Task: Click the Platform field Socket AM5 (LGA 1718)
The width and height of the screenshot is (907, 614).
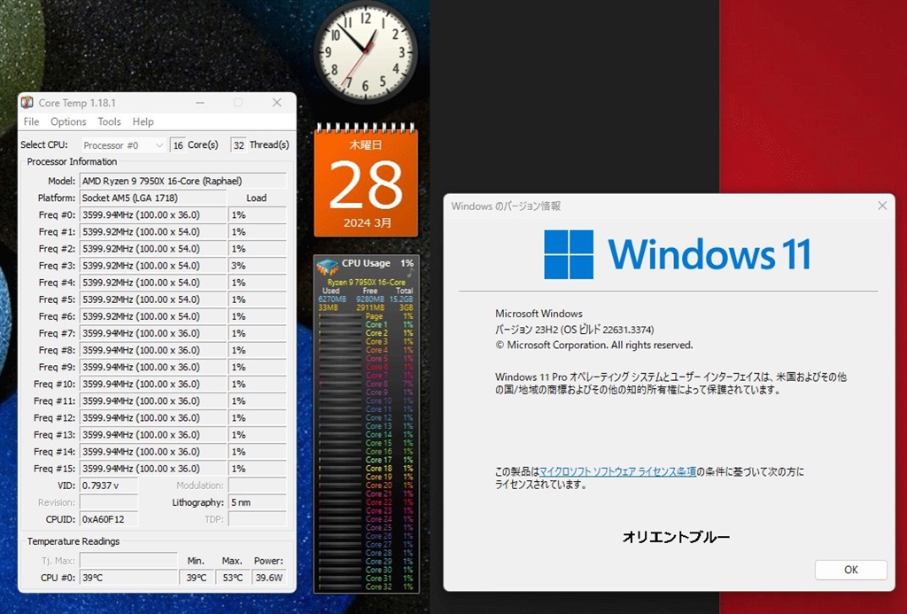Action: coord(152,198)
